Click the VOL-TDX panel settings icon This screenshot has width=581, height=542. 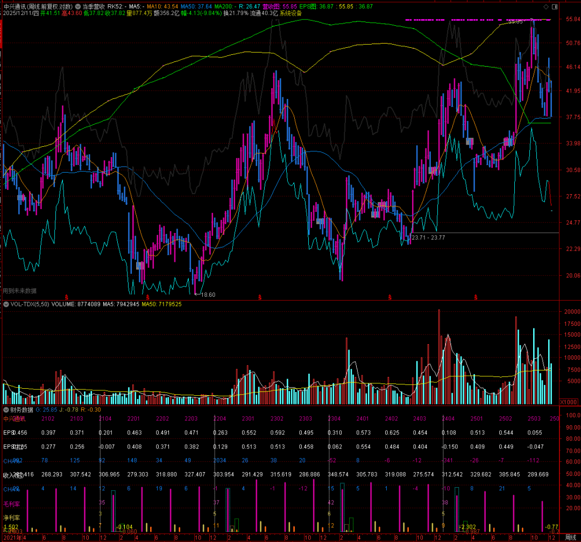(x=6, y=304)
